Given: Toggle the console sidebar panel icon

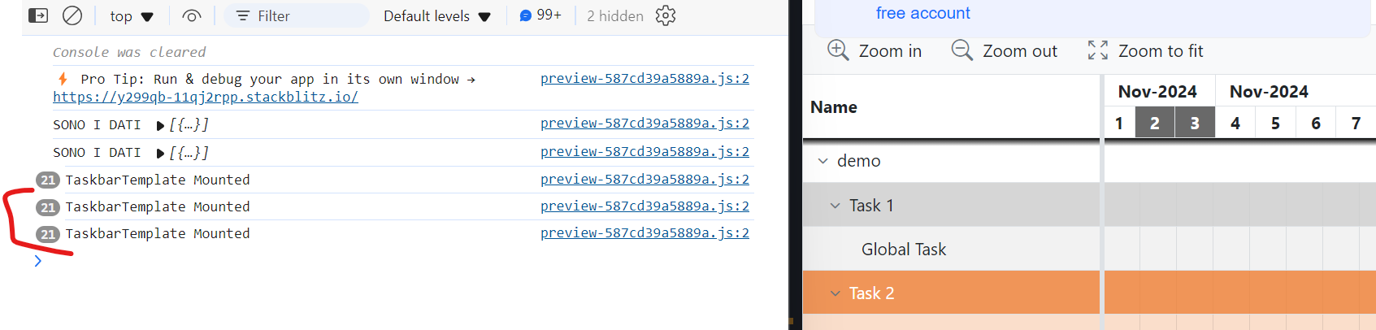Looking at the screenshot, I should [x=38, y=15].
